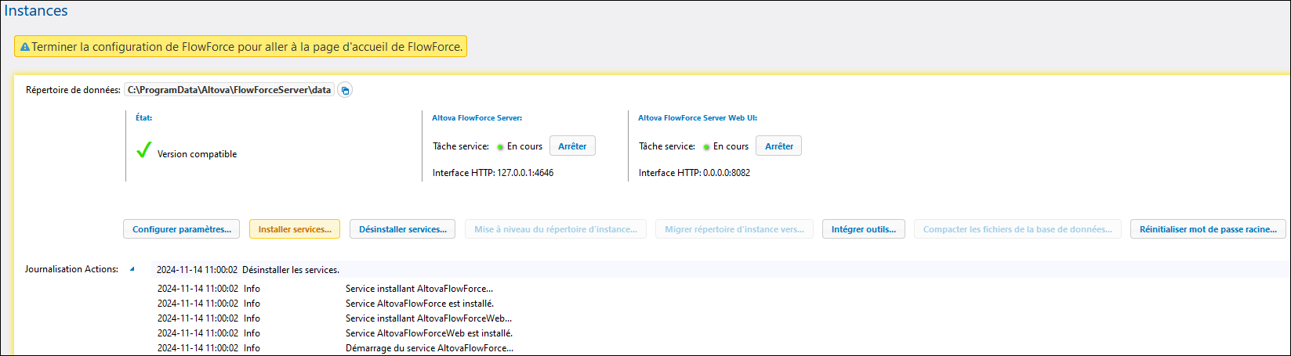Click the Instances page heading
1291x356 pixels.
(36, 11)
